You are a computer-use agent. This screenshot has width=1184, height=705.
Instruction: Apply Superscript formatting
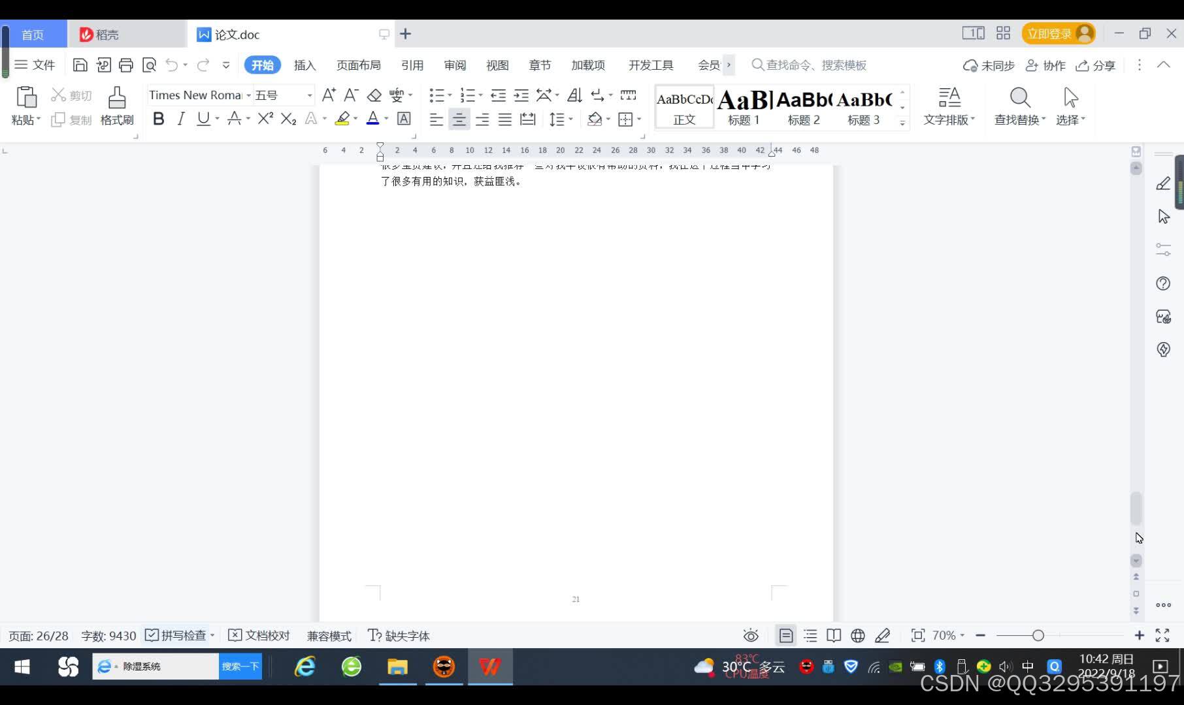pyautogui.click(x=265, y=118)
